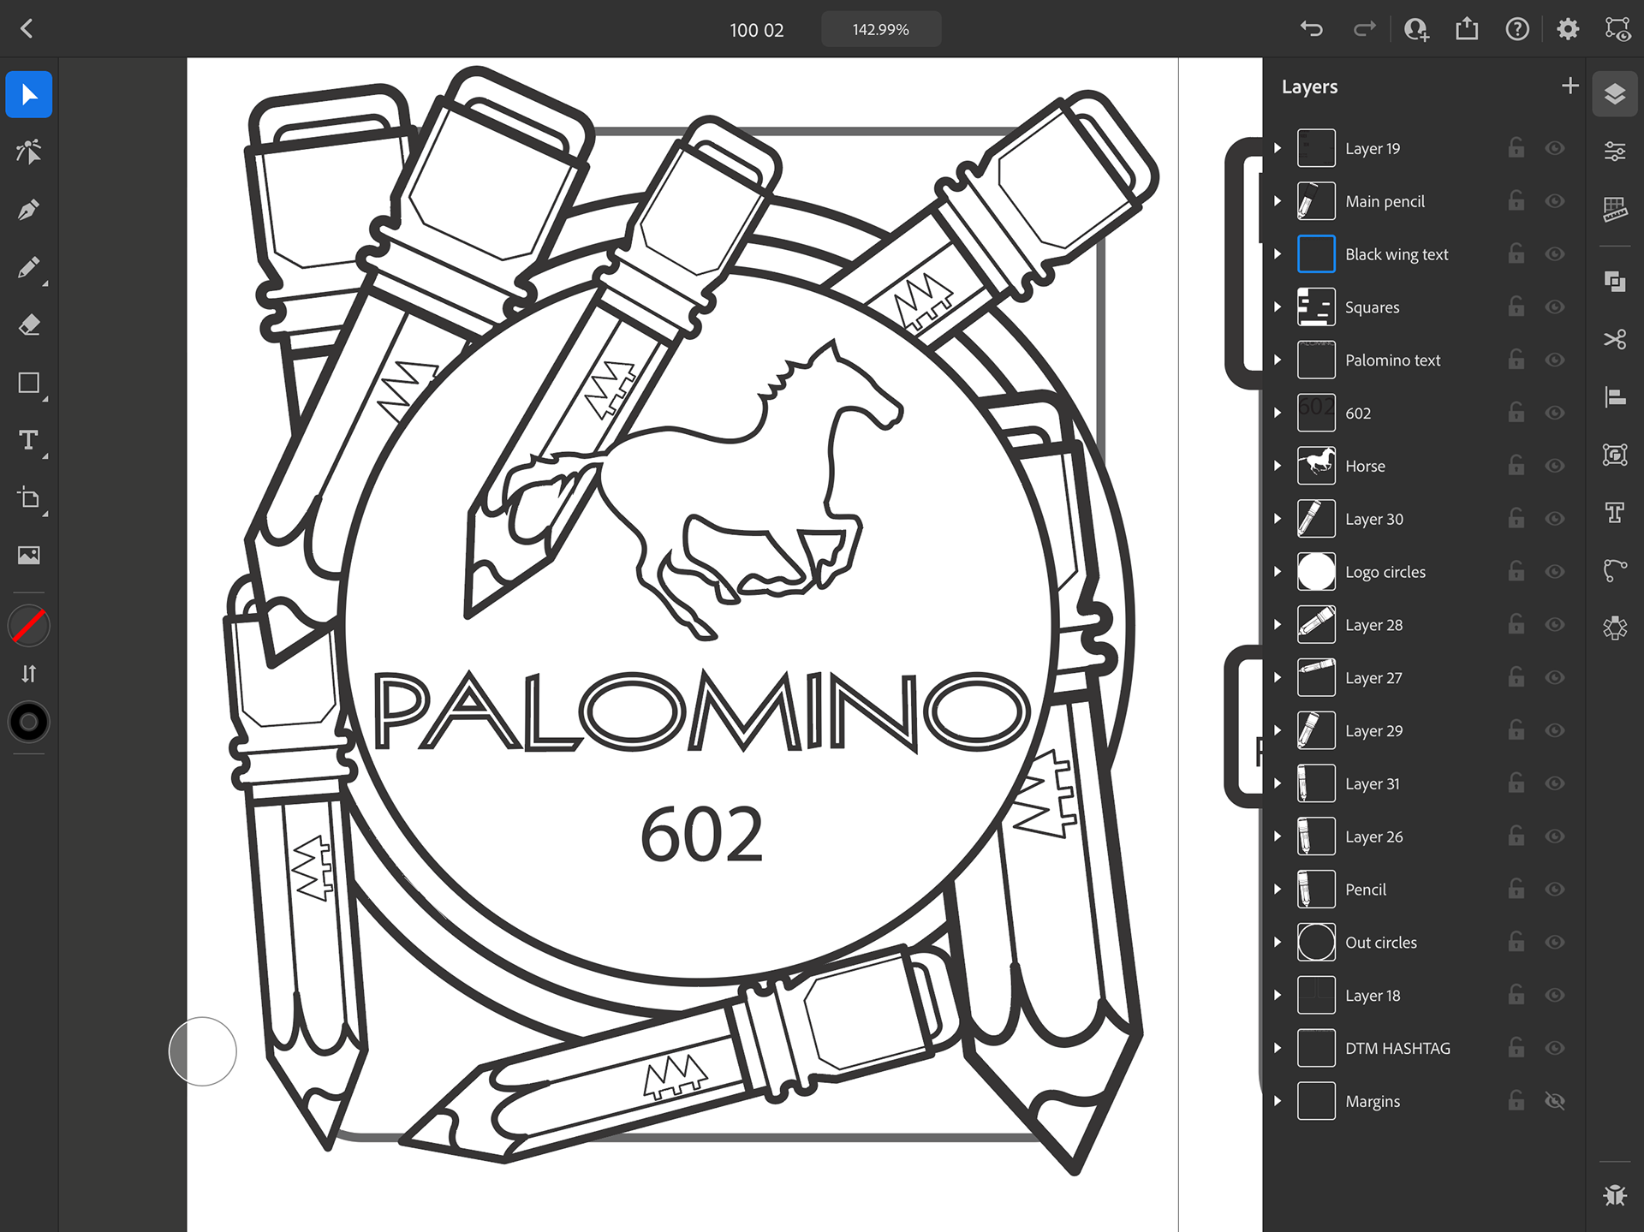Open the 142.99% zoom level control
1644x1232 pixels.
tap(881, 29)
